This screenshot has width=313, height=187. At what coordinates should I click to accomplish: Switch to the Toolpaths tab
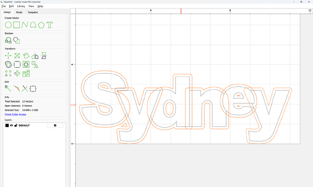(33, 12)
